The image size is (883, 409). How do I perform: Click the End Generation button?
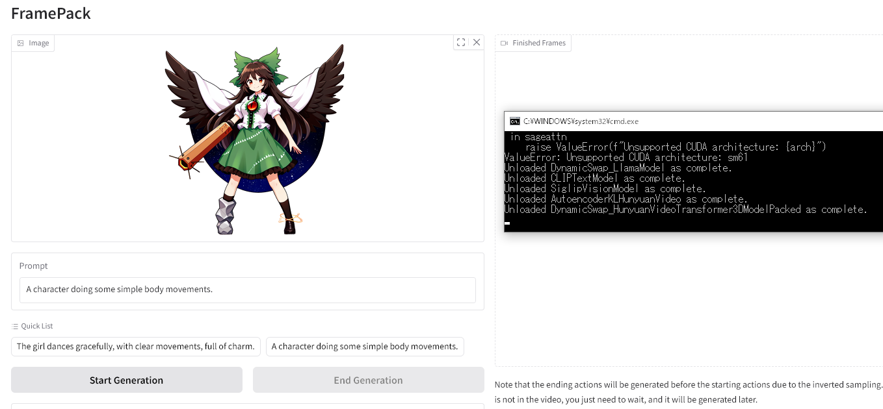pos(368,380)
